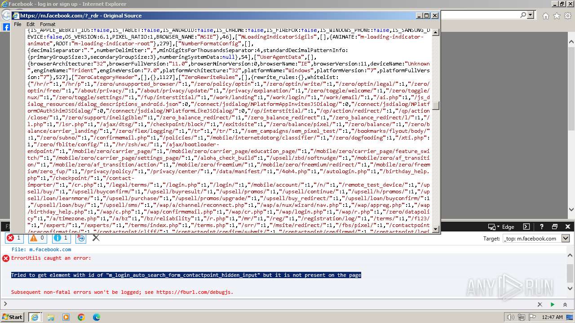
Task: Click the IE back navigation button
Action: click(x=5, y=15)
